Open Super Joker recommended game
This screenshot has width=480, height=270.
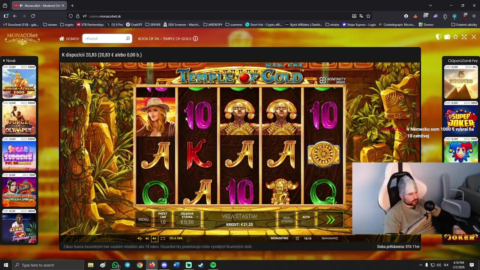461,118
